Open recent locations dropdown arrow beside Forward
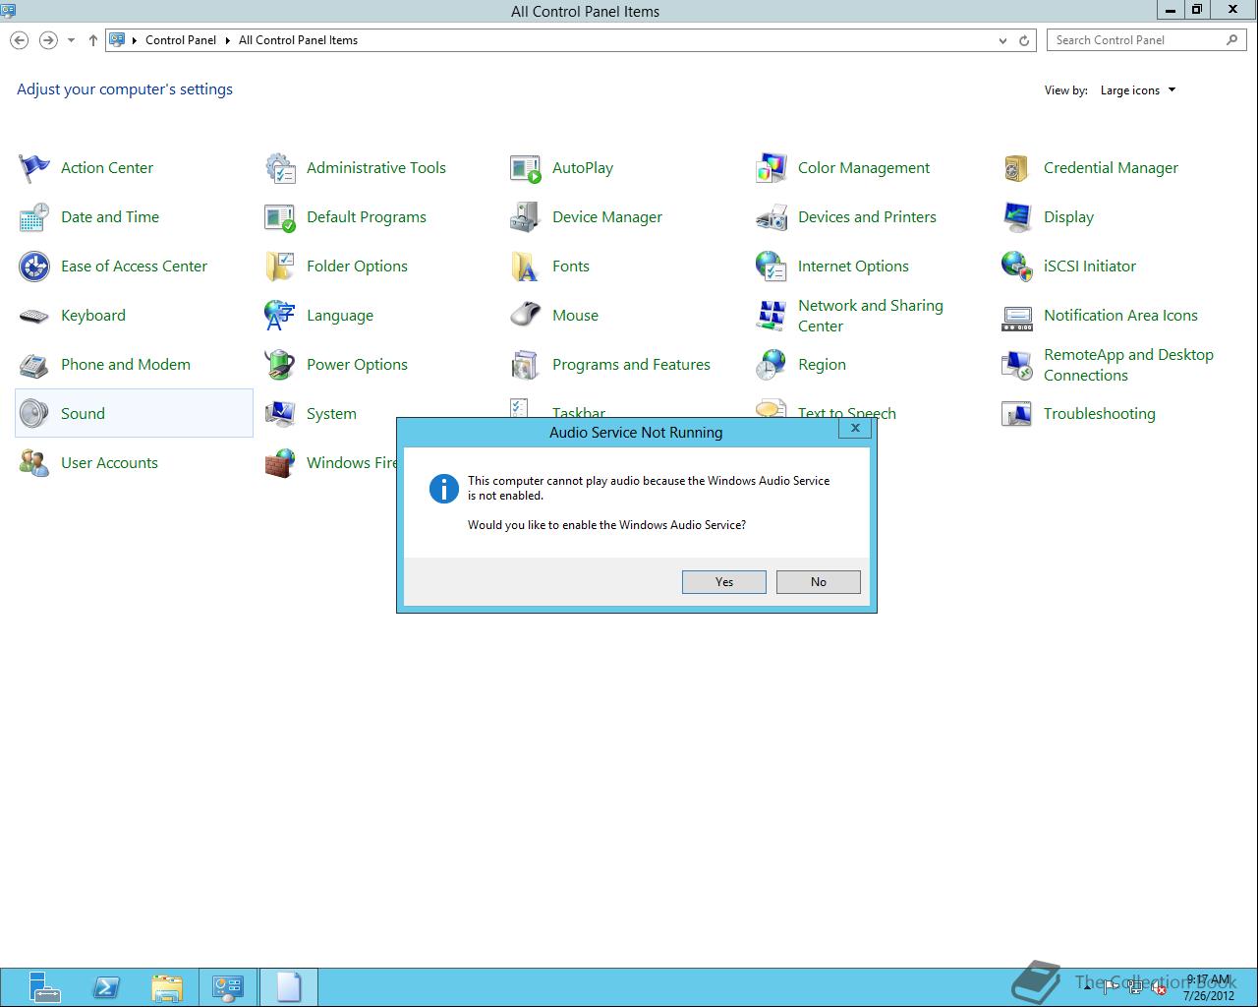The width and height of the screenshot is (1258, 1007). (71, 40)
